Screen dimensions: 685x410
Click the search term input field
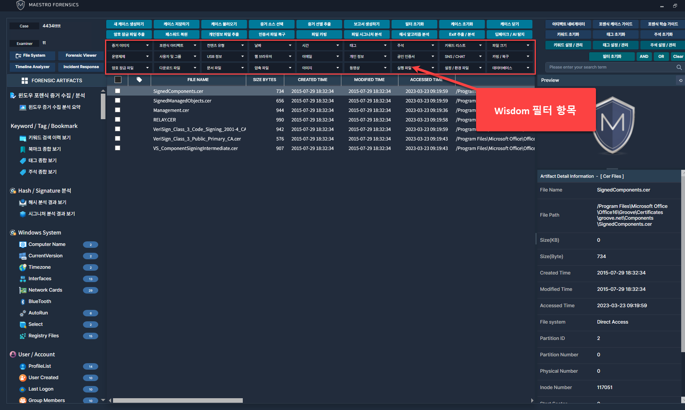pos(609,67)
